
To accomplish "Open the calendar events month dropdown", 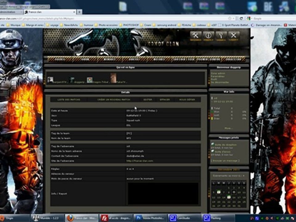I will click(228, 176).
